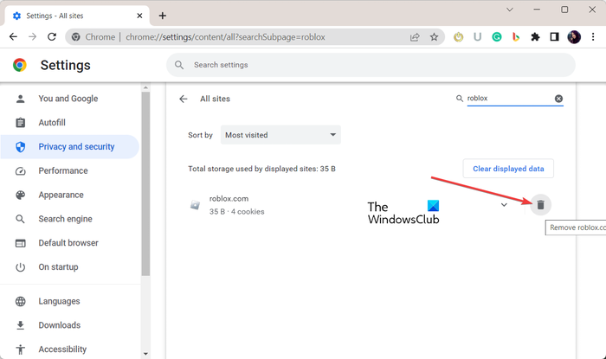
Task: Click the clipboard icon next to Autofill
Action: [x=20, y=123]
